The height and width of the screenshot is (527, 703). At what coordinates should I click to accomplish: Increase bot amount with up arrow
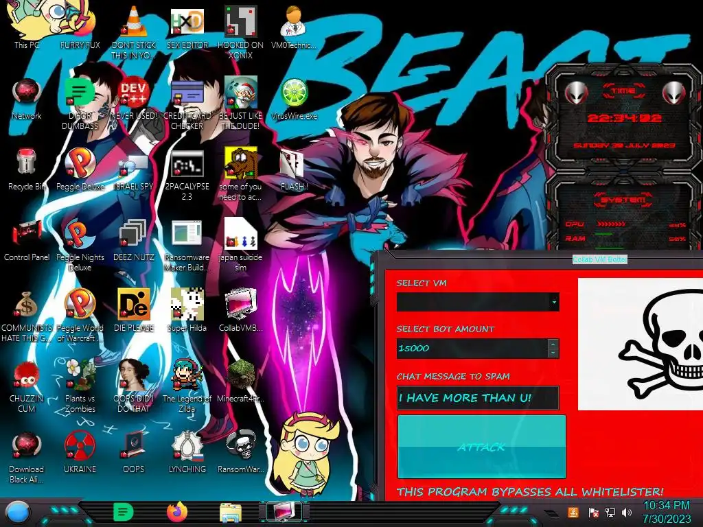tap(553, 344)
